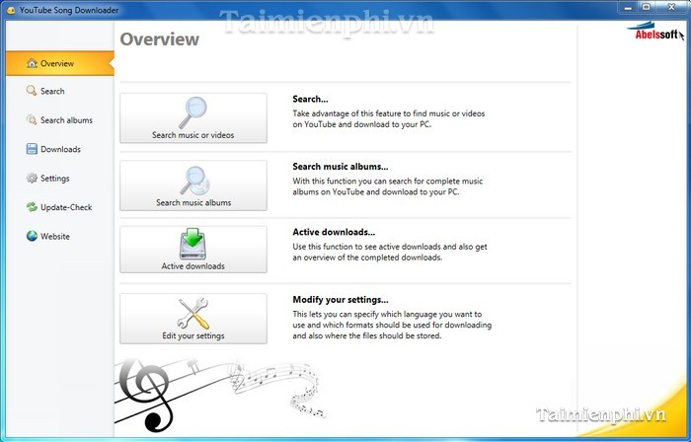The width and height of the screenshot is (691, 442).
Task: Select Settings in the sidebar
Action: (x=60, y=179)
